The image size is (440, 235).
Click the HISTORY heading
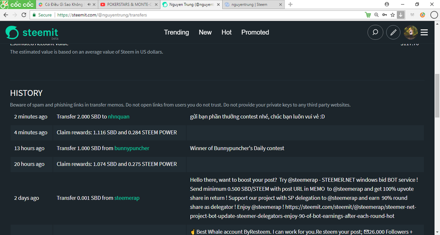pyautogui.click(x=27, y=93)
